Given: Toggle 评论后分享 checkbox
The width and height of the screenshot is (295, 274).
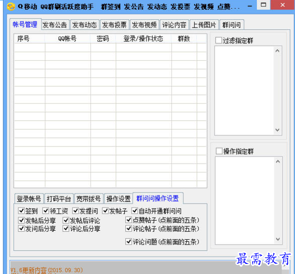Looking at the screenshot, I should point(66,228).
